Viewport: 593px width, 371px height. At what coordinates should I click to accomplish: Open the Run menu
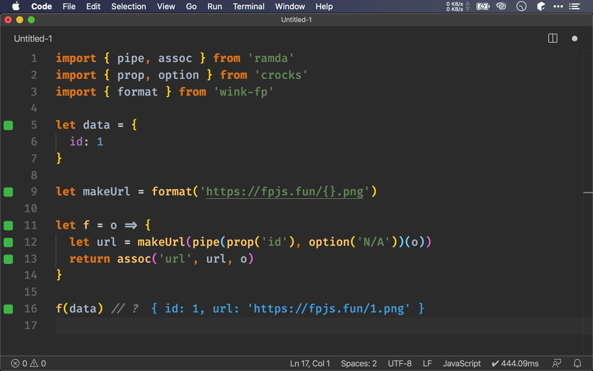215,6
